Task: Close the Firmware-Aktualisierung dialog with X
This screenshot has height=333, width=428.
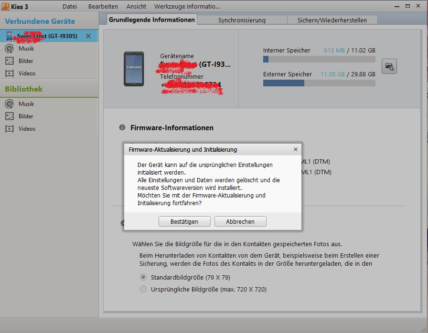Action: (x=295, y=149)
